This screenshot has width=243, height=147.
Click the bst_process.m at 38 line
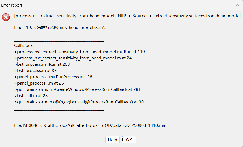point(35,71)
